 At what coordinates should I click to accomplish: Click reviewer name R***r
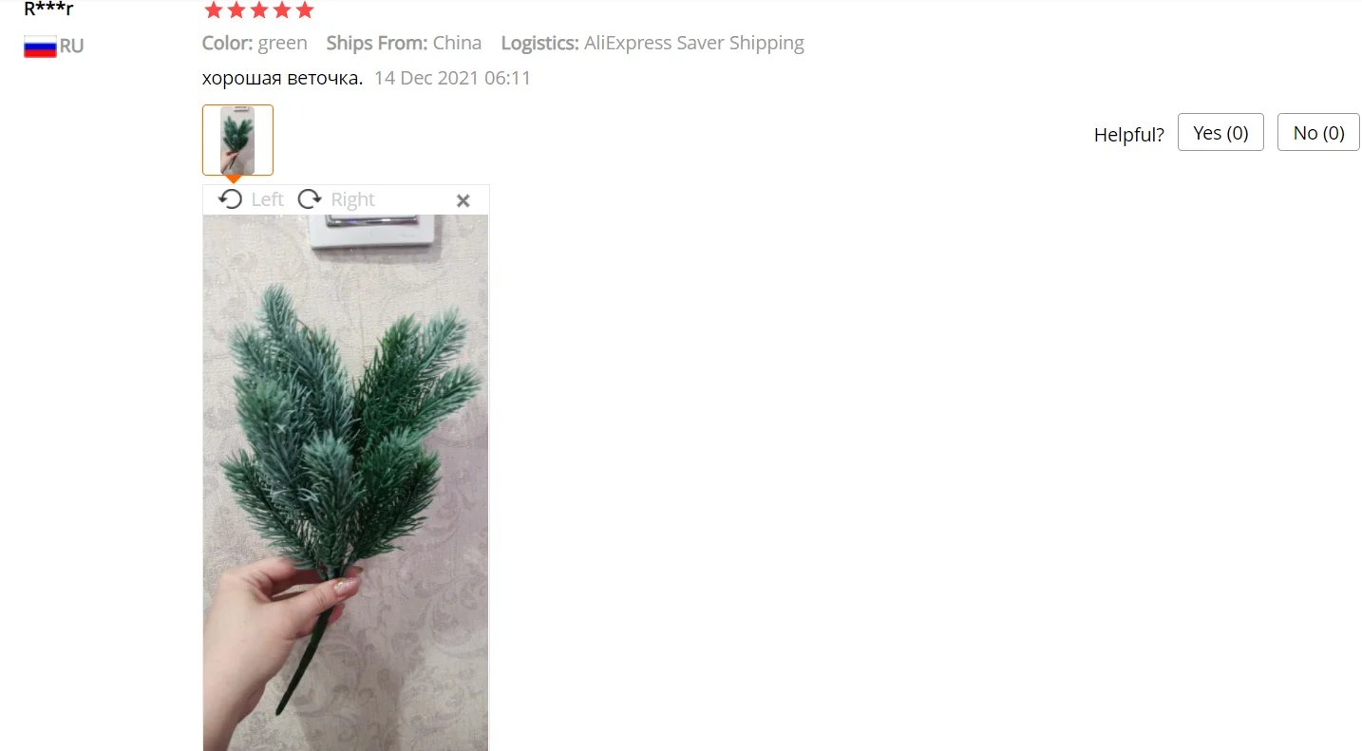tap(48, 9)
